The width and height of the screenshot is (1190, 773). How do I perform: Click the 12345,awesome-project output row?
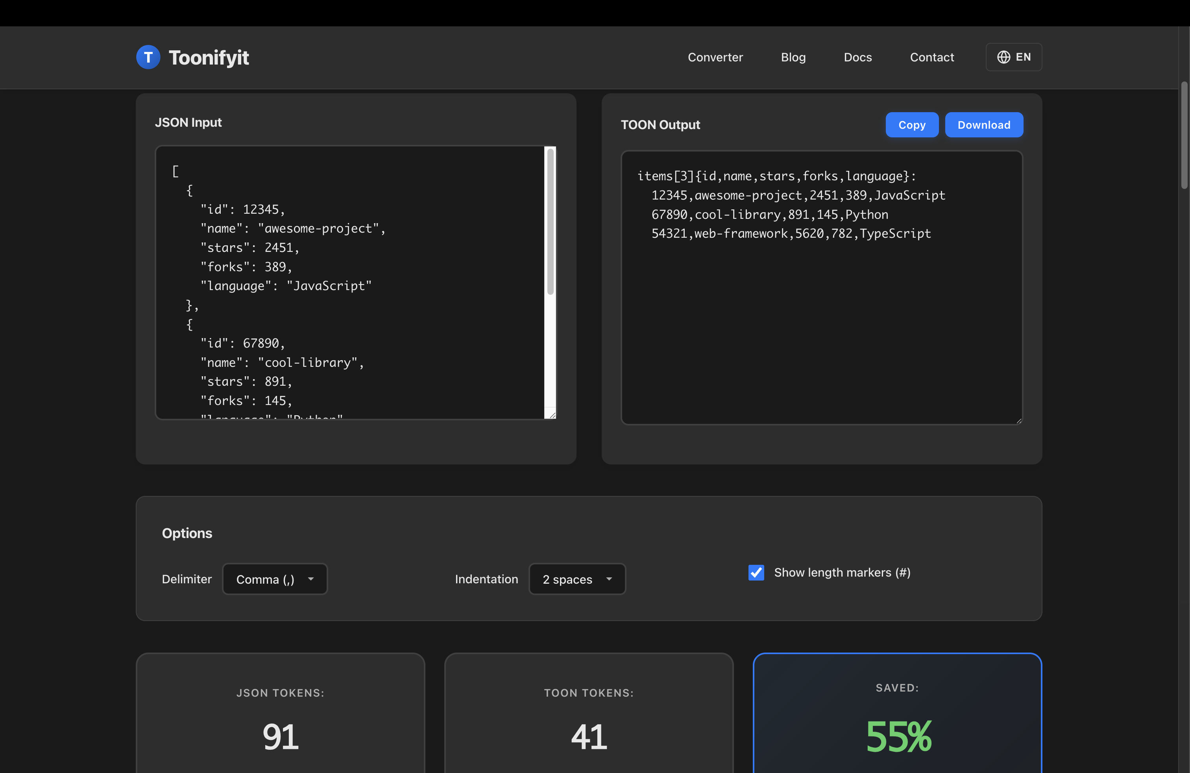[798, 195]
